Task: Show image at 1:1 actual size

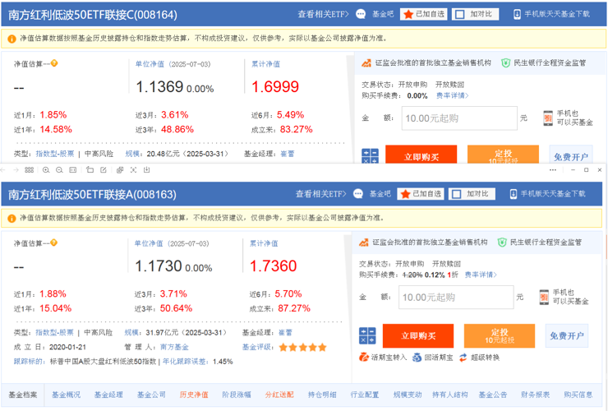Action: pos(73,170)
